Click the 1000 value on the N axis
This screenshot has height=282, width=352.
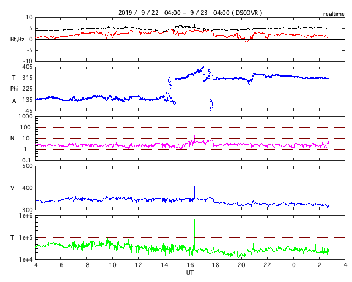pyautogui.click(x=26, y=116)
